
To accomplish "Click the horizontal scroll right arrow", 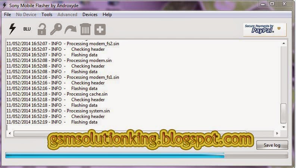I will [277, 133].
